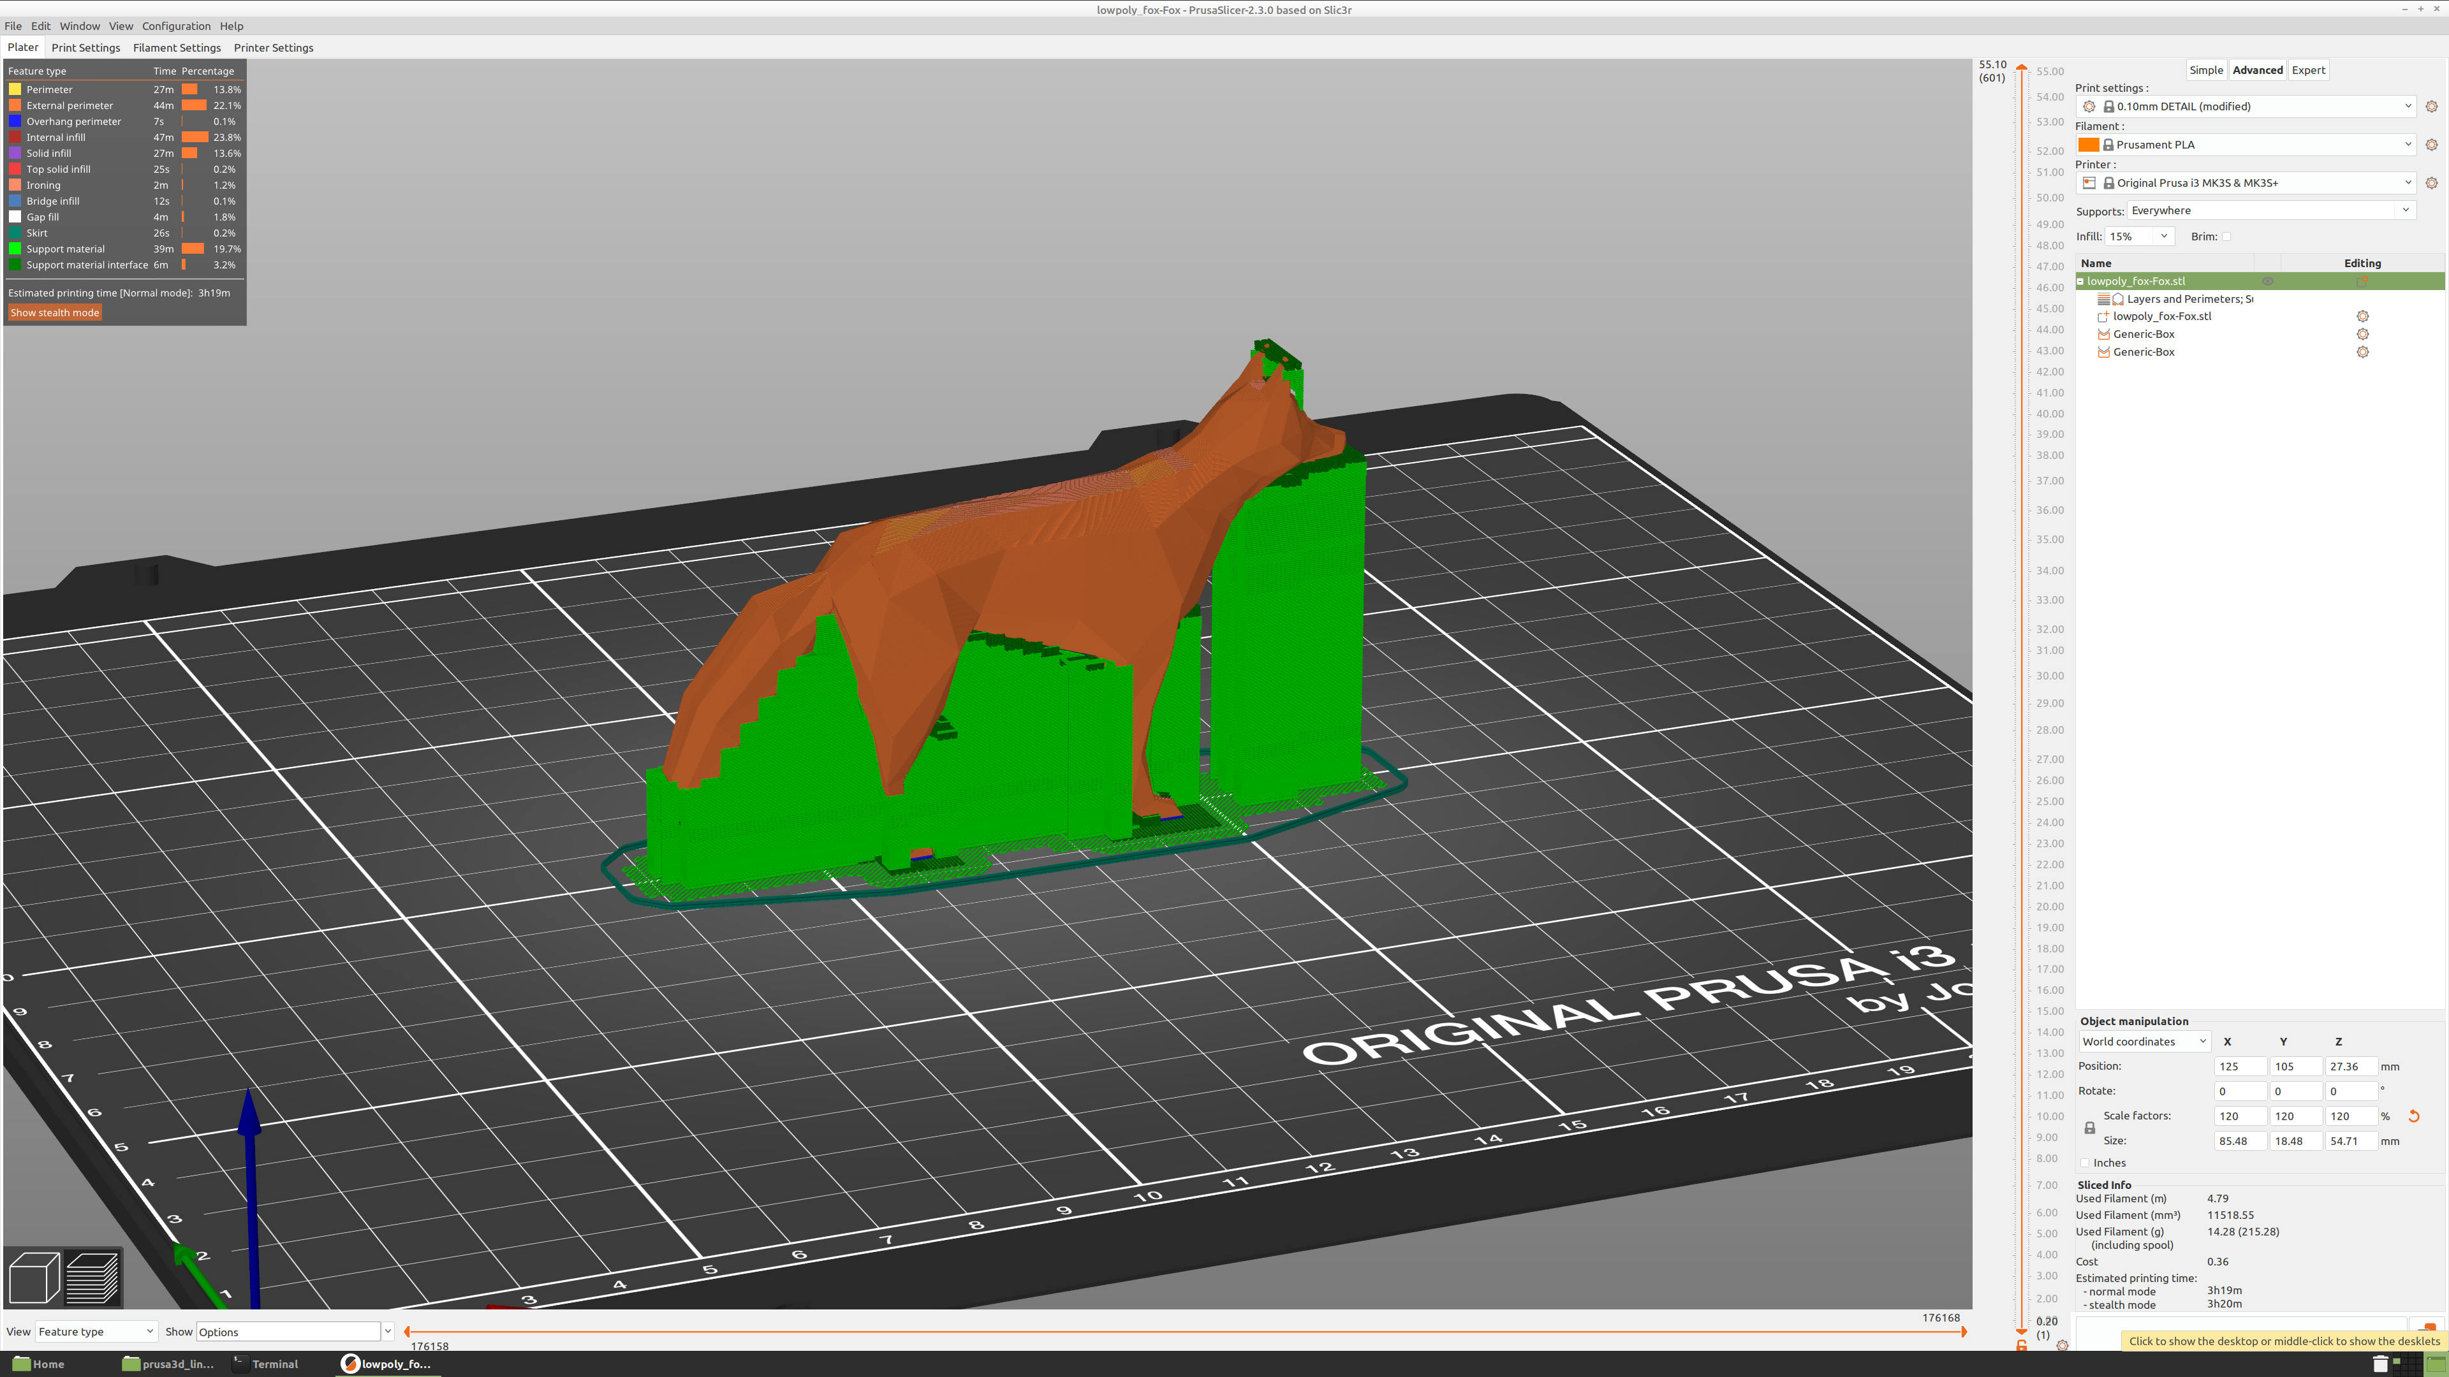Click the Position Z input field
Screen dimensions: 2449x1377
2350,1067
